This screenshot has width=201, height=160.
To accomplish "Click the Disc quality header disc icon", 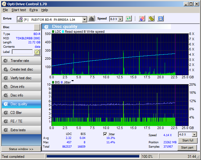I will [x=47, y=27].
